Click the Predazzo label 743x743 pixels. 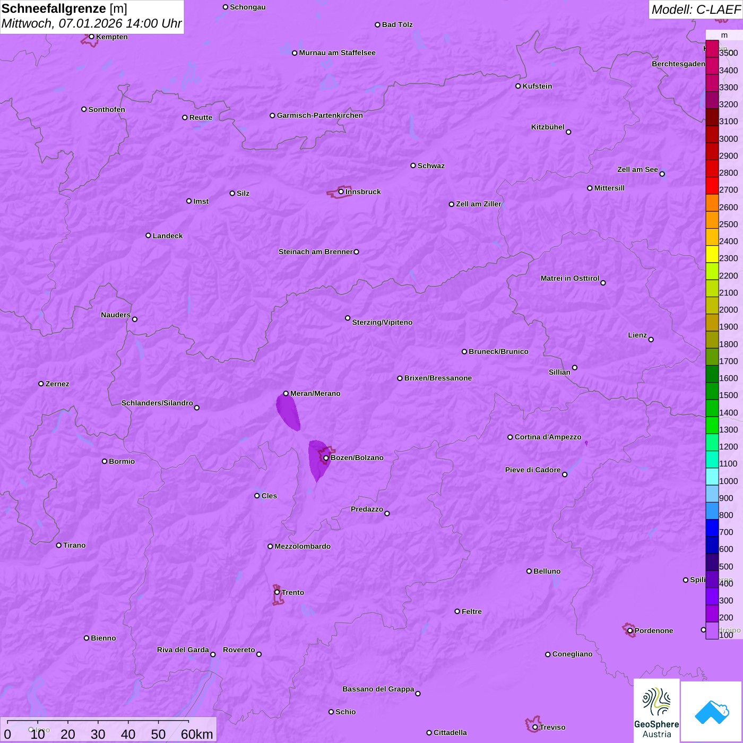[367, 509]
